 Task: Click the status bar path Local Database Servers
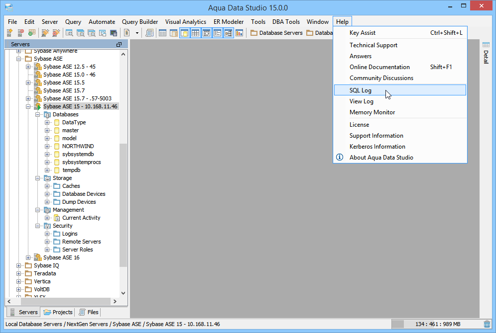point(33,324)
